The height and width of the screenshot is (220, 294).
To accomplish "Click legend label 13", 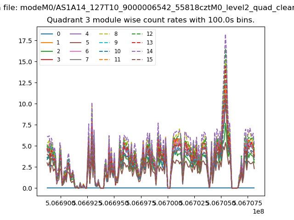I will pos(149,42).
